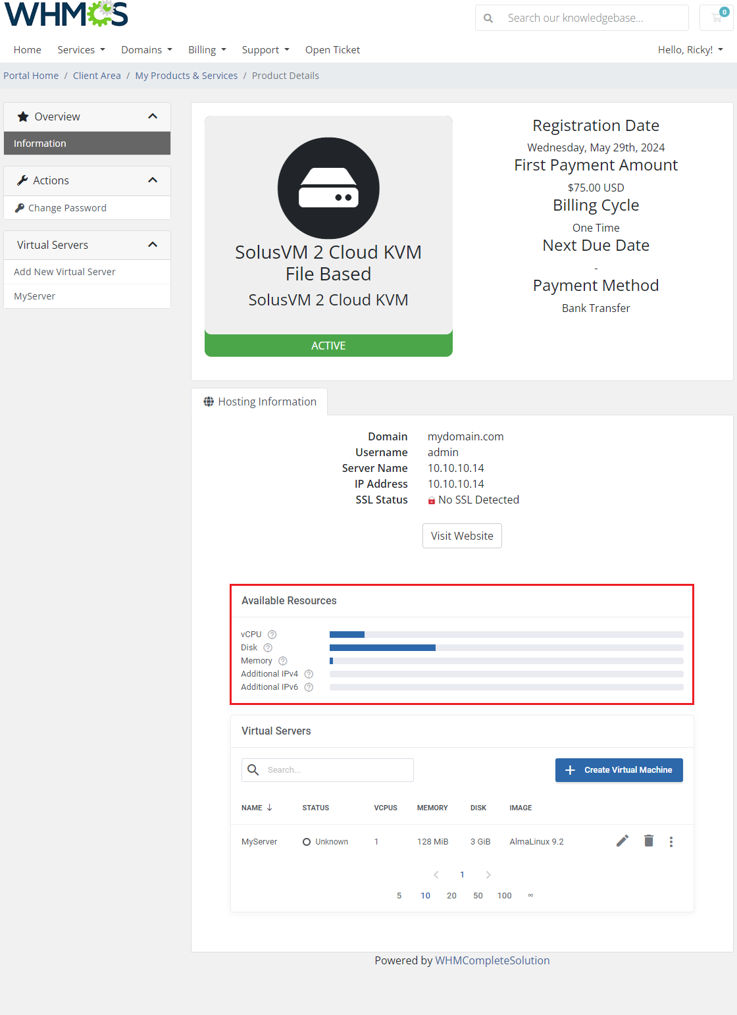Screen dimensions: 737x1015
Task: Select Information in the Overview panel
Action: coord(87,143)
